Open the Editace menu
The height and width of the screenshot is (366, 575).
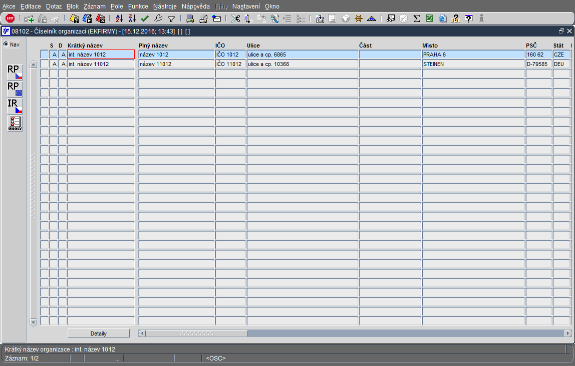coord(31,6)
